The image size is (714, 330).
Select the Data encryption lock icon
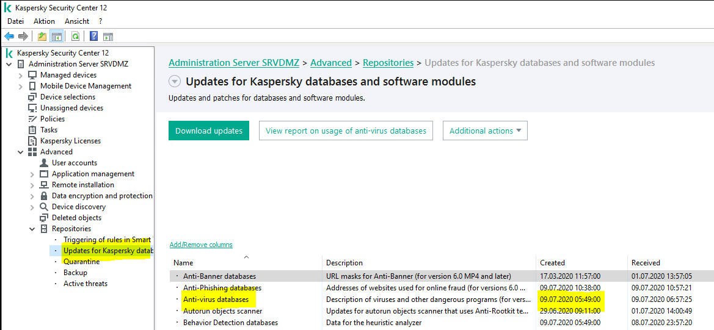pos(44,196)
